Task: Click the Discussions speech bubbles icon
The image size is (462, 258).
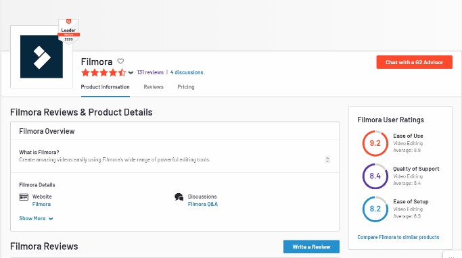Action: point(179,197)
